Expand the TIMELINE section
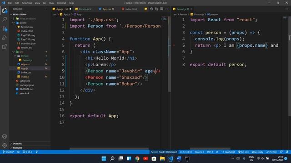This screenshot has width=291, height=163. click(x=17, y=148)
